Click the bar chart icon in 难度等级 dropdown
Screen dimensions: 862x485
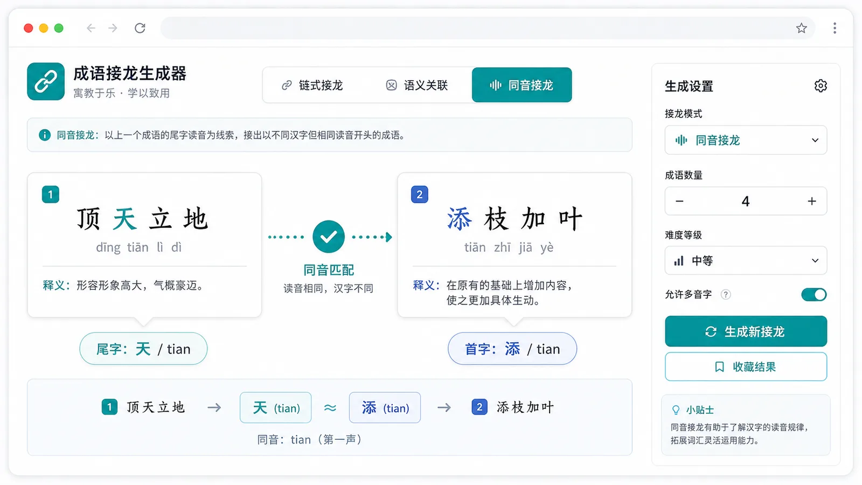pyautogui.click(x=679, y=261)
